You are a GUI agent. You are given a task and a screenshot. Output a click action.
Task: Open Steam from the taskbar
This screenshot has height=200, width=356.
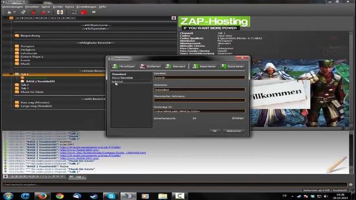pyautogui.click(x=94, y=196)
